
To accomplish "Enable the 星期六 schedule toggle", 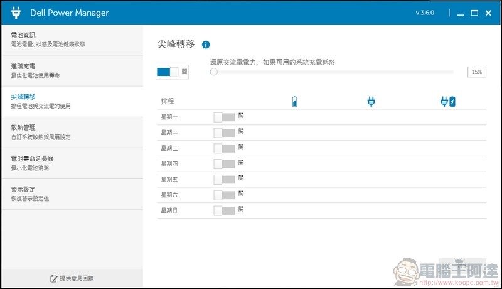I will (x=224, y=195).
